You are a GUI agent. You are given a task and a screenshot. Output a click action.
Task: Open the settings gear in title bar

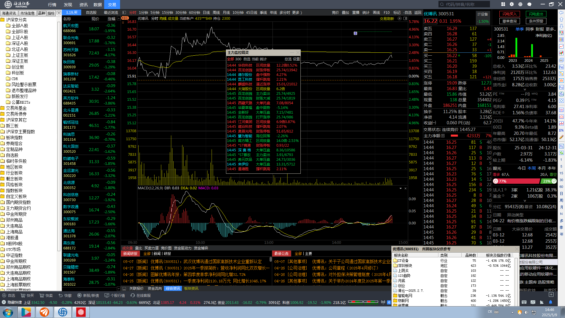pos(512,4)
